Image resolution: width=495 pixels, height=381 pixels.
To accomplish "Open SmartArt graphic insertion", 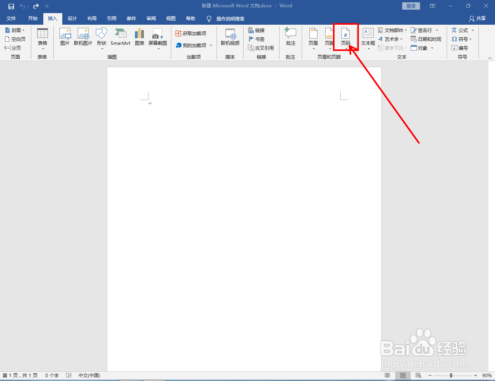I will pos(120,37).
